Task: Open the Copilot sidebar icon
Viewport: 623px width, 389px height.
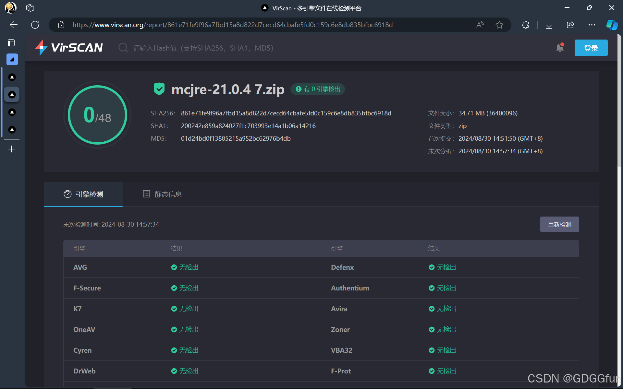Action: tap(612, 25)
